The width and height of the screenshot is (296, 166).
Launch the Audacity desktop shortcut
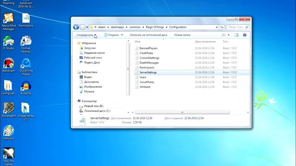26,88
